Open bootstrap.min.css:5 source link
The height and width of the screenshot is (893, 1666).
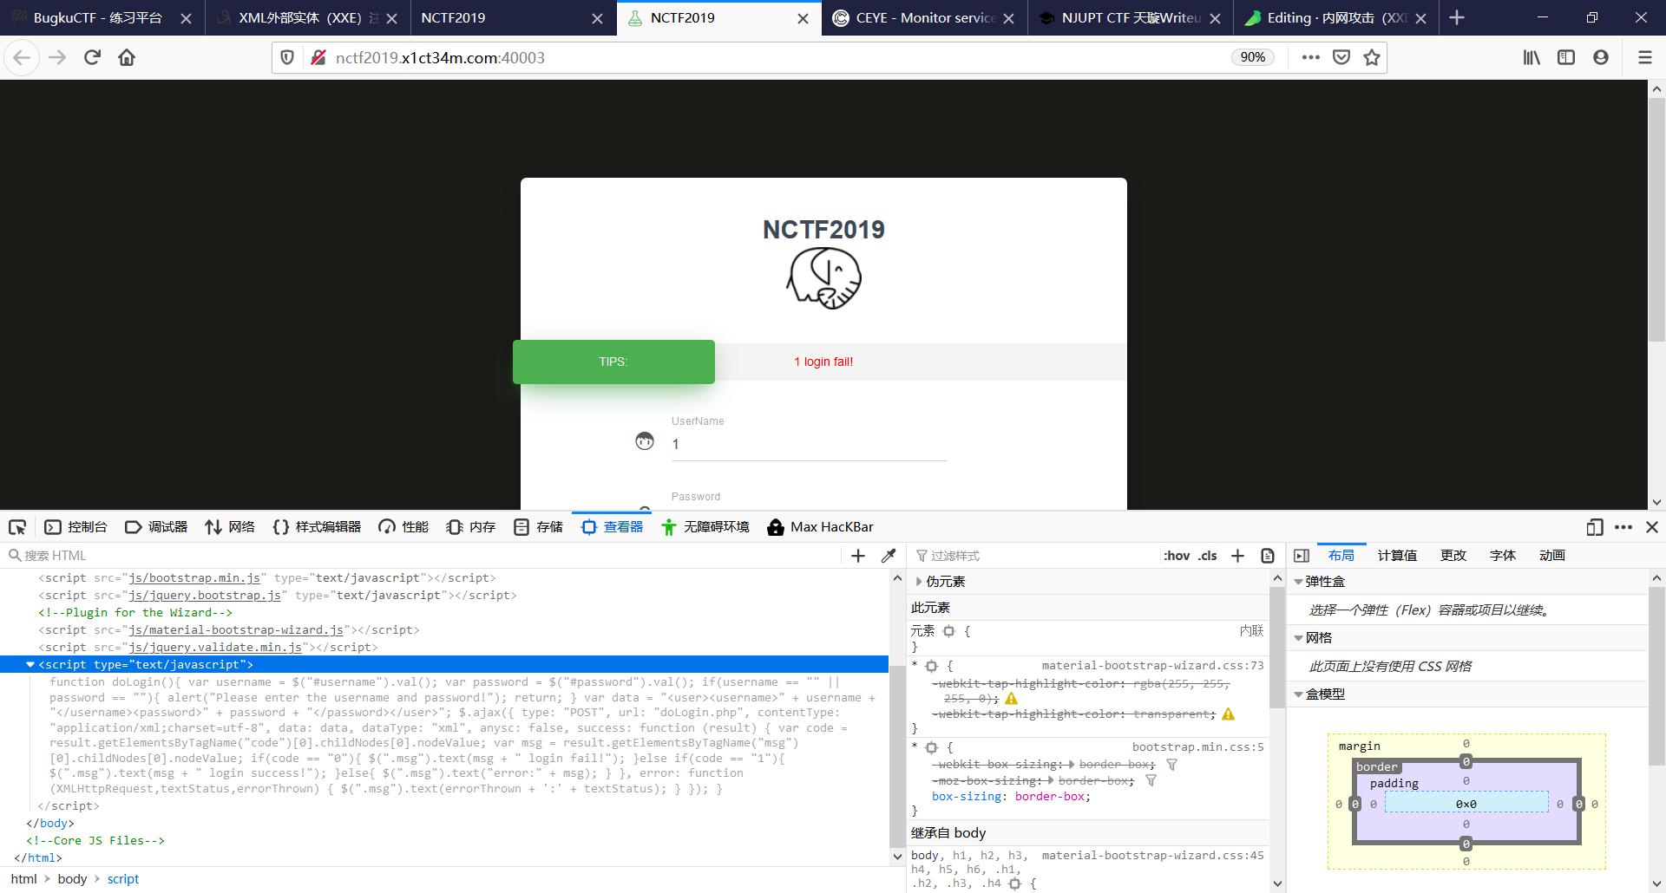coord(1197,747)
